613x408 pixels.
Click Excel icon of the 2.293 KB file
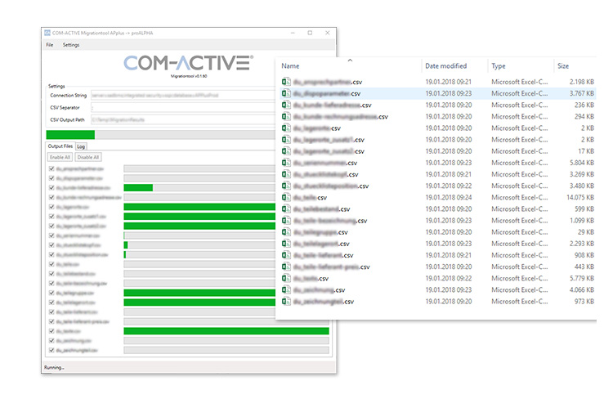(x=286, y=244)
